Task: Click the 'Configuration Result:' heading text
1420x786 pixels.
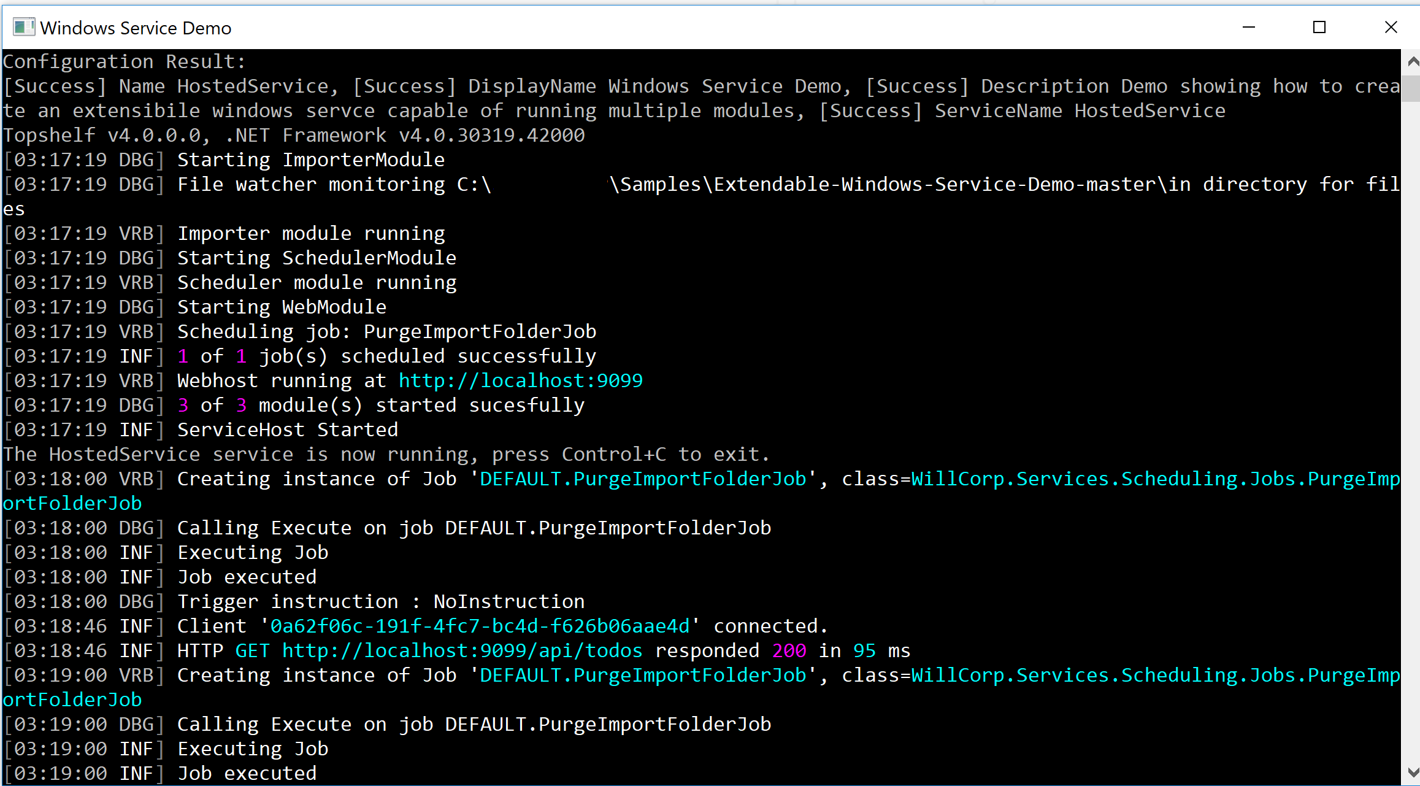Action: pos(123,61)
